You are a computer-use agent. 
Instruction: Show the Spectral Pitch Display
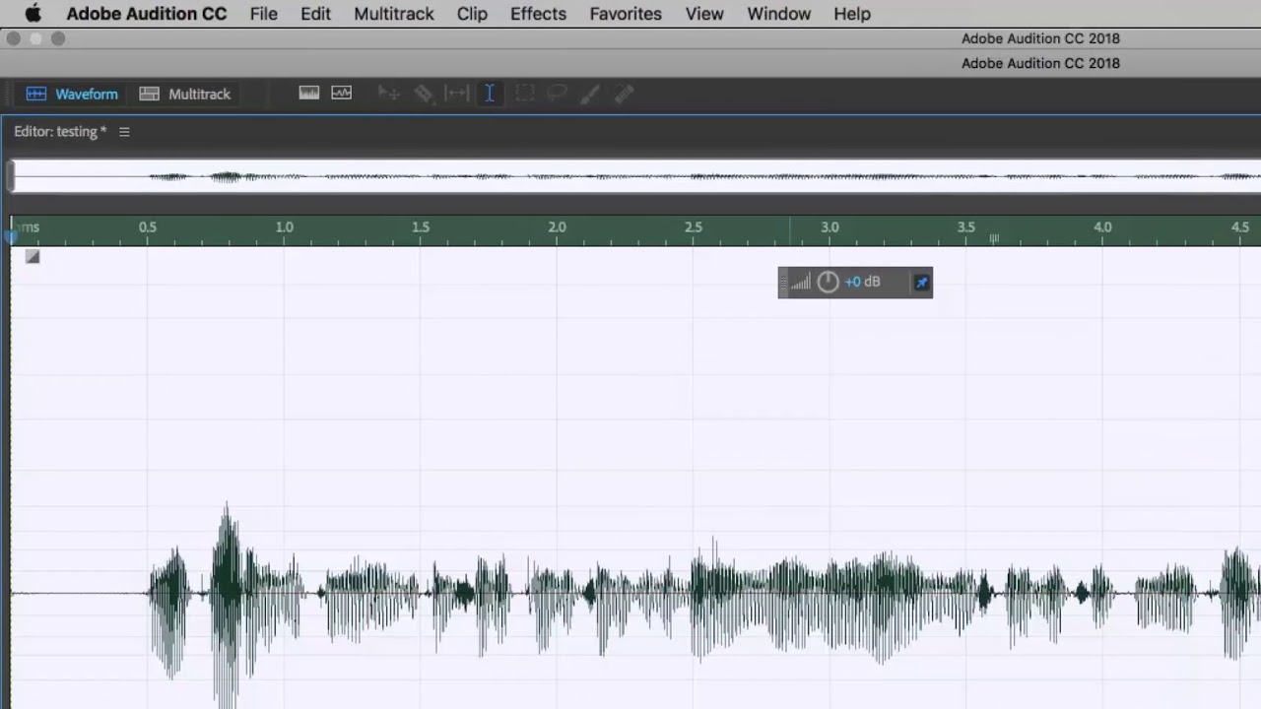[341, 94]
